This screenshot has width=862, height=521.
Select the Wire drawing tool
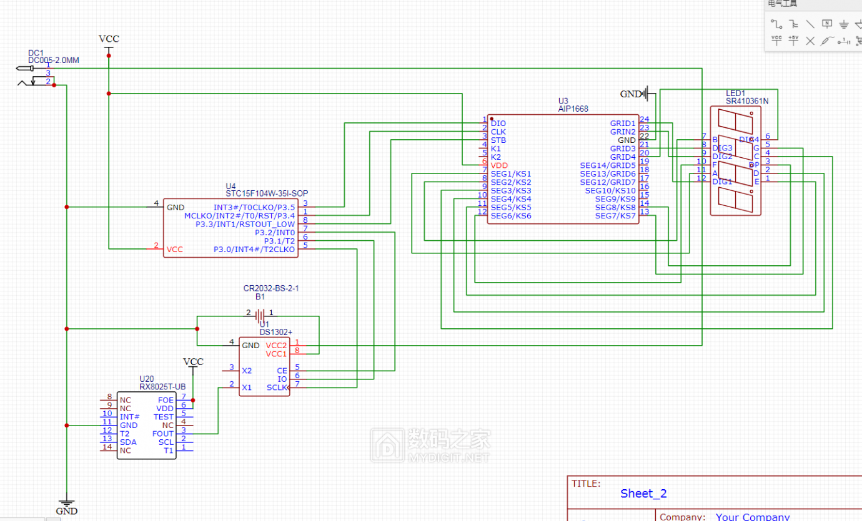pos(776,24)
